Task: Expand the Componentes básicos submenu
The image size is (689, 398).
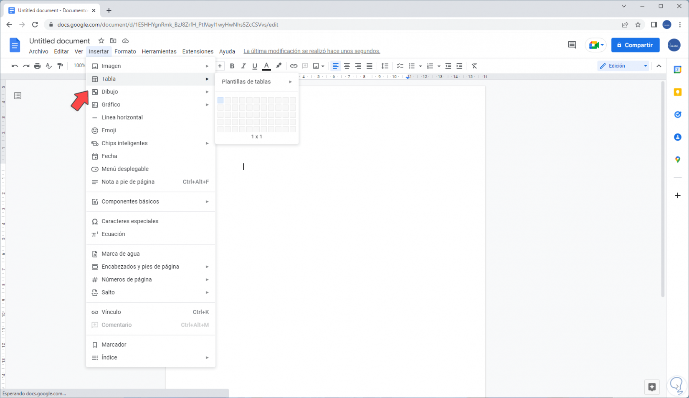Action: pos(151,202)
